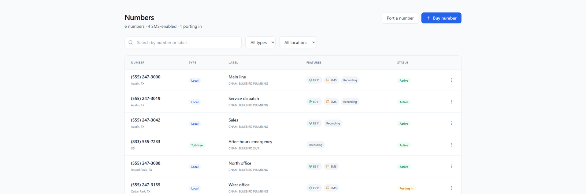Click the Local badge on Main line row
The image size is (586, 194).
point(195,81)
